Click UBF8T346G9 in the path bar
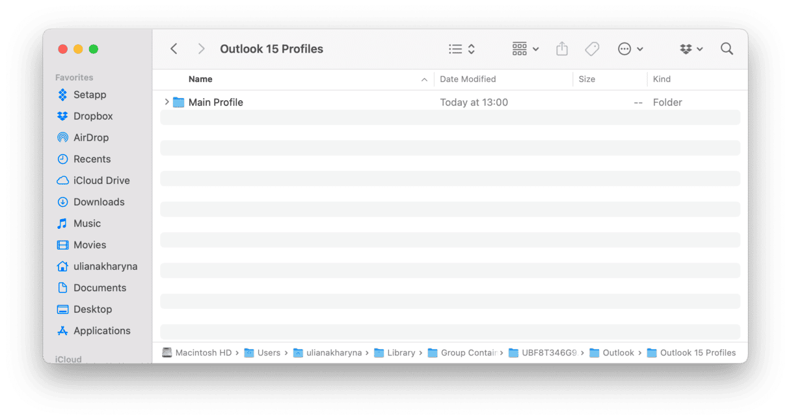Viewport: 791px width, 420px height. pyautogui.click(x=543, y=353)
